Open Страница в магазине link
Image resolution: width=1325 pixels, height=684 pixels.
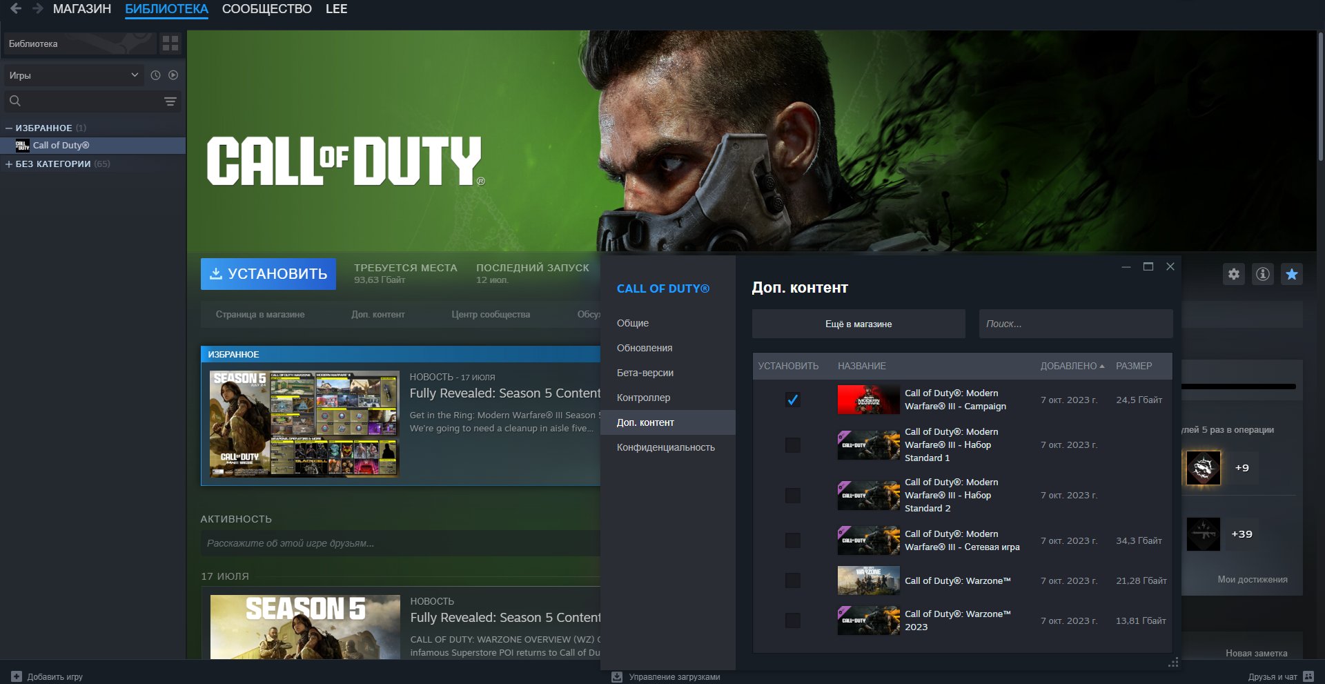[x=260, y=315]
